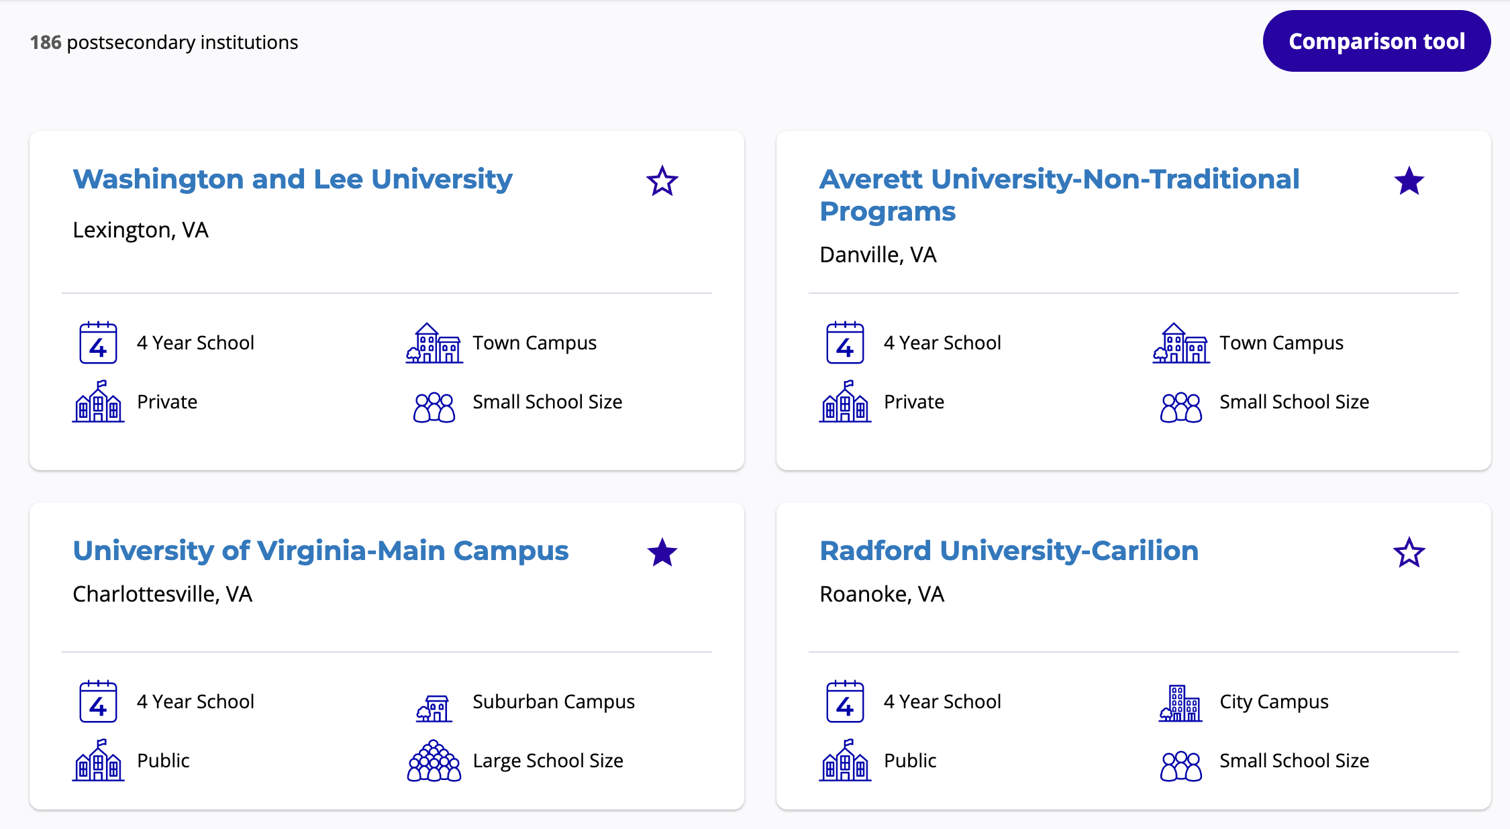This screenshot has width=1510, height=829.
Task: Open Averett University-Non-Traditional Programs link
Action: coord(1059,195)
